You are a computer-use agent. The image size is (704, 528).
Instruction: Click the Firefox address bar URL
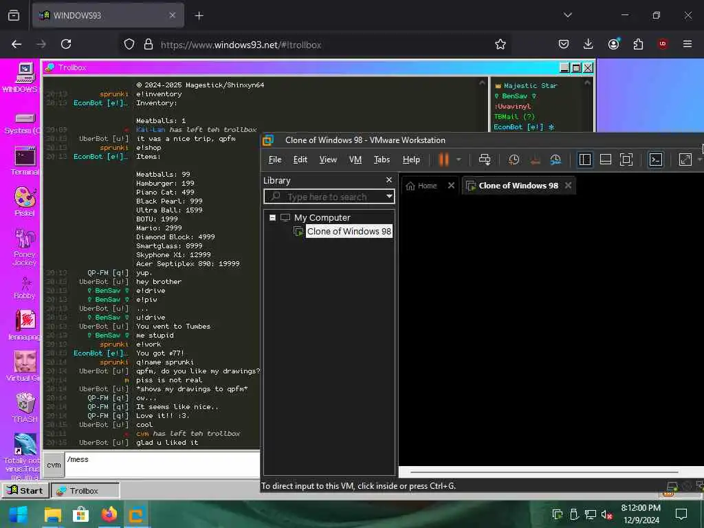click(241, 45)
